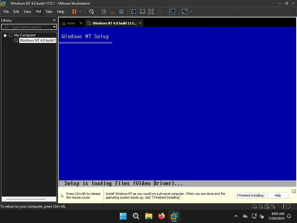Take a snapshot of this virtual machine
This screenshot has height=223, width=297.
click(104, 12)
